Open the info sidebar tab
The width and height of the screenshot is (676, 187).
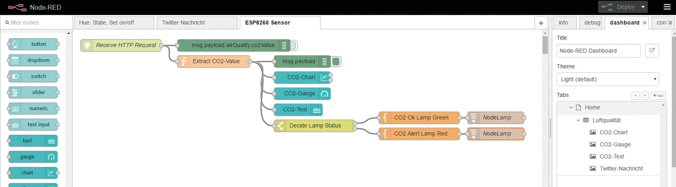pos(565,23)
